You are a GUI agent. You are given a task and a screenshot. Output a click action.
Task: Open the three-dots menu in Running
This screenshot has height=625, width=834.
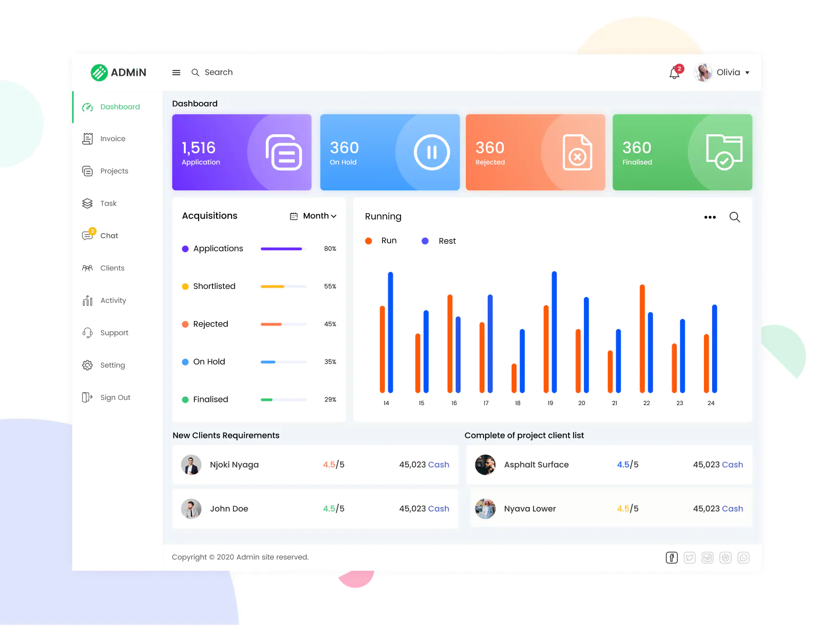click(x=710, y=217)
